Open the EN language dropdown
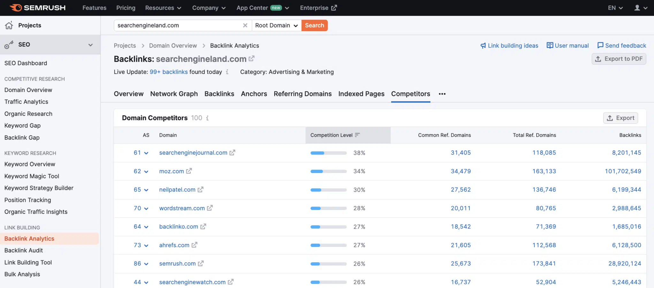 pyautogui.click(x=615, y=8)
